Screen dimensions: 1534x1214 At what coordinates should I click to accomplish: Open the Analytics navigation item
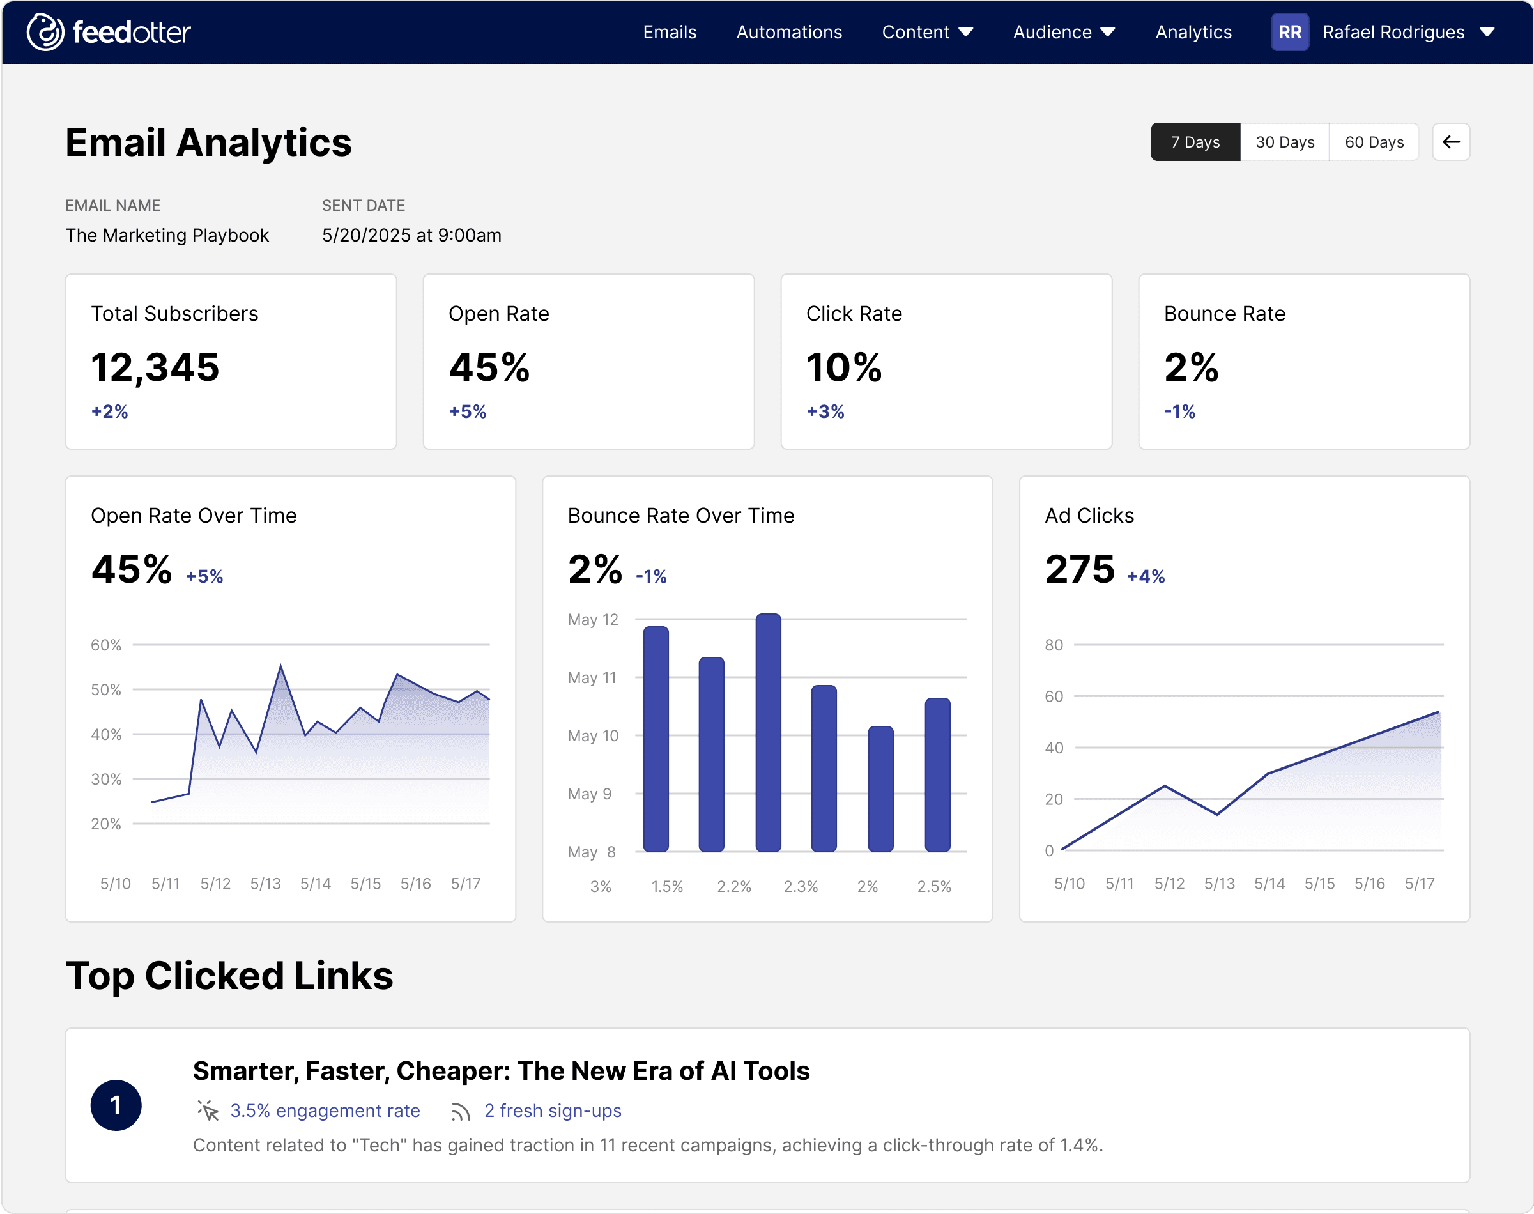click(x=1193, y=32)
